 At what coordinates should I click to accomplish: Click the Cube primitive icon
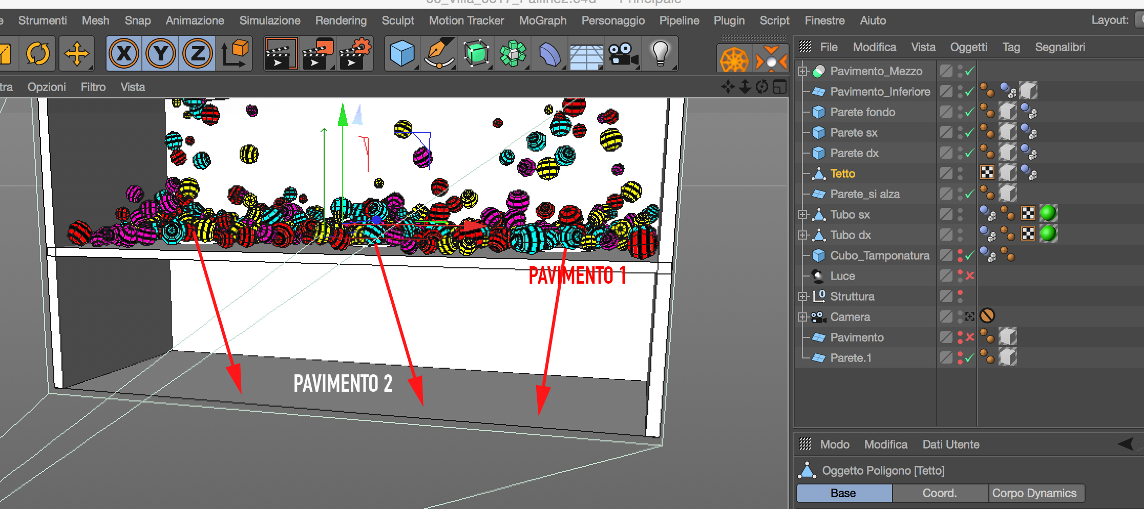point(401,53)
